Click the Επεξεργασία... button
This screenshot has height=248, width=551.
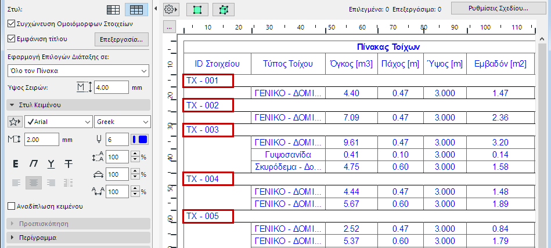point(121,39)
